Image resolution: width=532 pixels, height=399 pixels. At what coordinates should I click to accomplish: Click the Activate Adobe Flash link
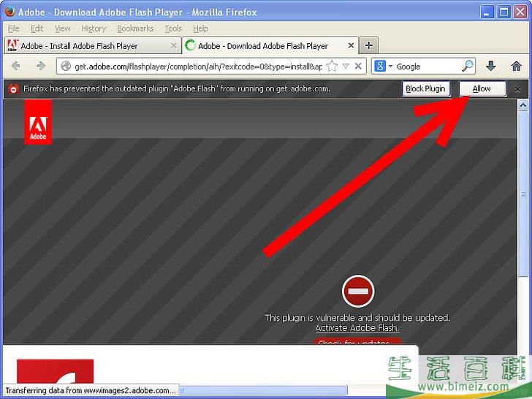click(357, 327)
